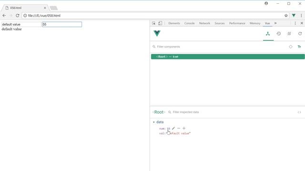Click the Vue logo in devtools
The height and width of the screenshot is (171, 305).
coord(157,33)
